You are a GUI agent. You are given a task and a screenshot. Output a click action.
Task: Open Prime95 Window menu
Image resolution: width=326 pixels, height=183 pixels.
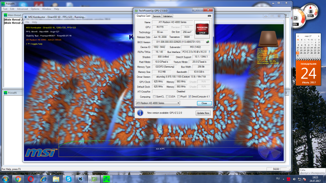coord(46,9)
